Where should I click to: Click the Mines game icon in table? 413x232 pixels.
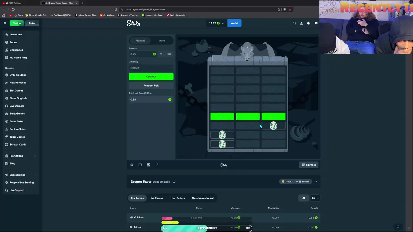point(131,227)
